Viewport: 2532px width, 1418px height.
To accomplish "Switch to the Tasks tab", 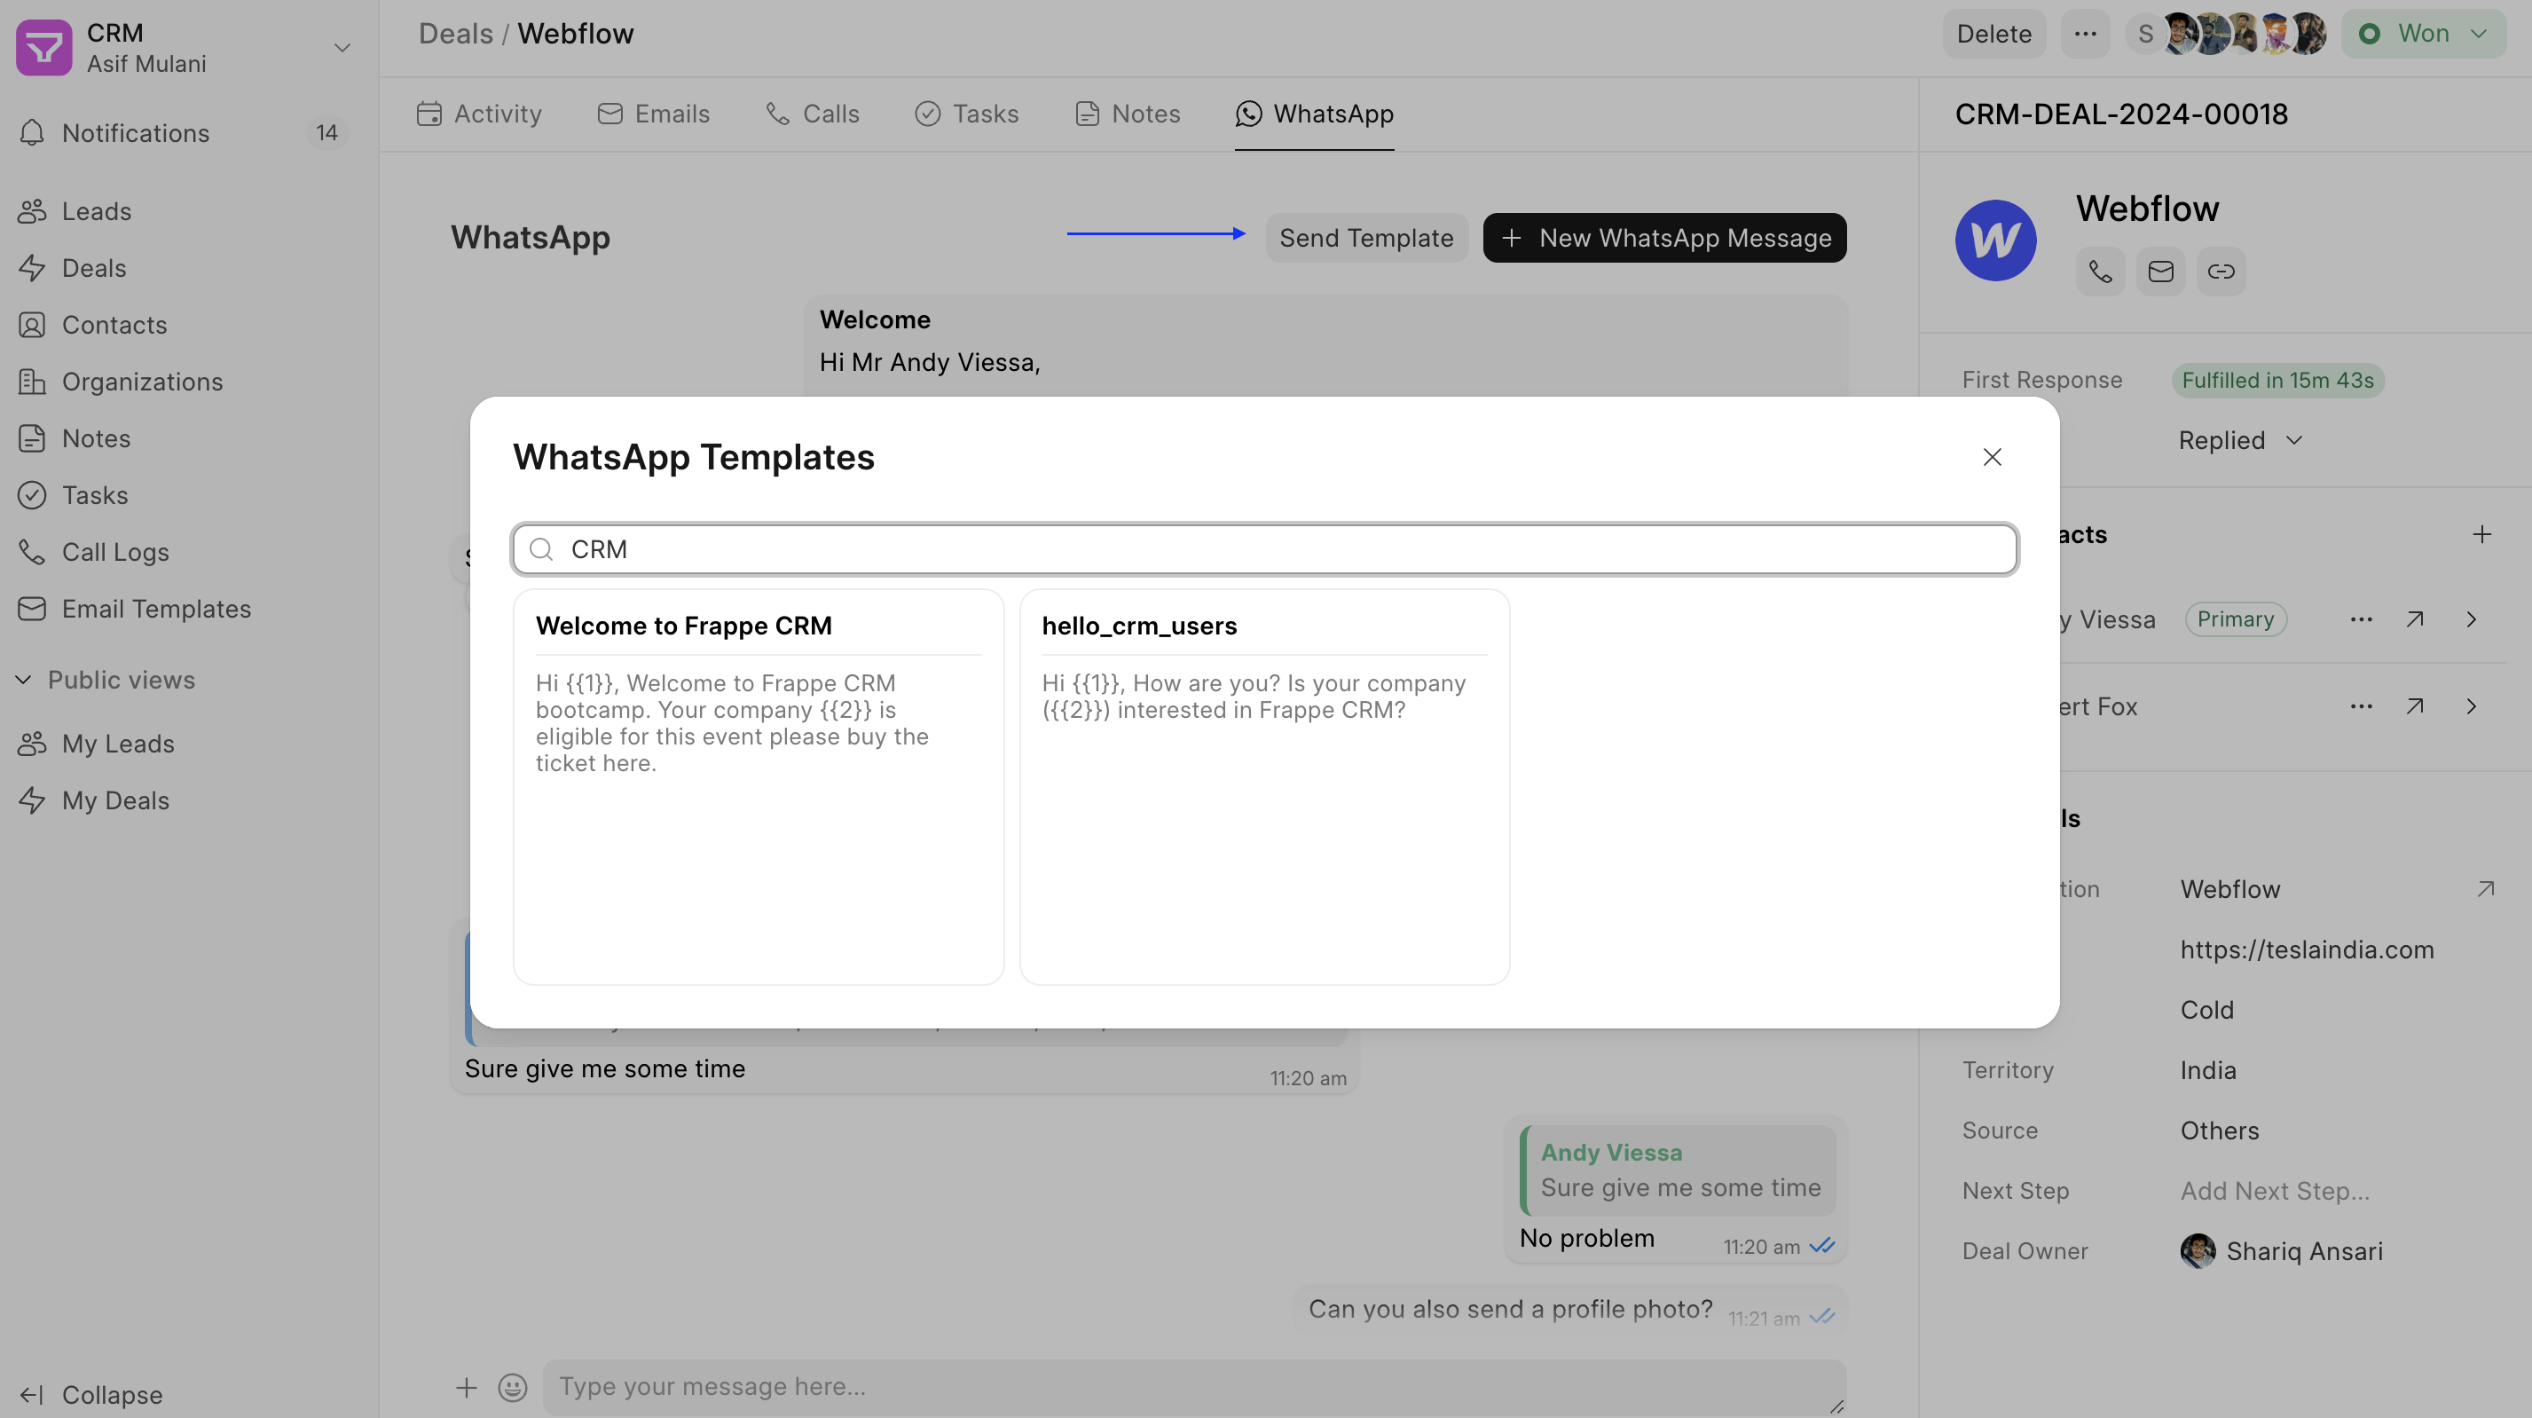I will pos(967,114).
